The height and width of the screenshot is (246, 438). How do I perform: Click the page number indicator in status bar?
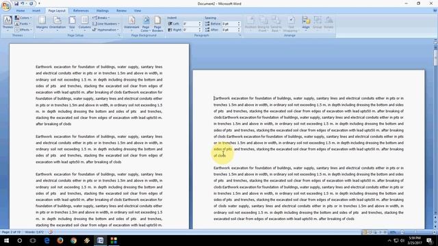click(x=12, y=232)
